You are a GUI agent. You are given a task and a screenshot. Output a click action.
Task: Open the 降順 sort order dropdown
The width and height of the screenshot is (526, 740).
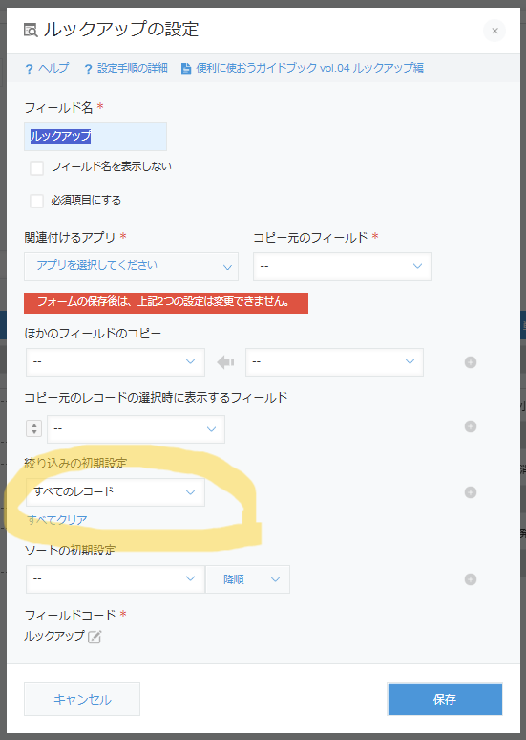tap(247, 579)
